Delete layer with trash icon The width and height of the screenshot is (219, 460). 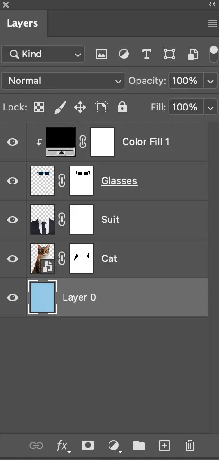tap(190, 445)
